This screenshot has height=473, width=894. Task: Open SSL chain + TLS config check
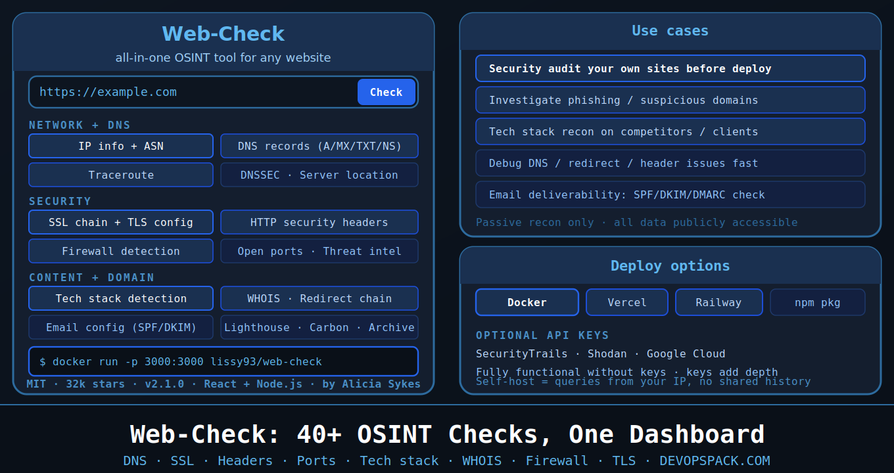(121, 222)
